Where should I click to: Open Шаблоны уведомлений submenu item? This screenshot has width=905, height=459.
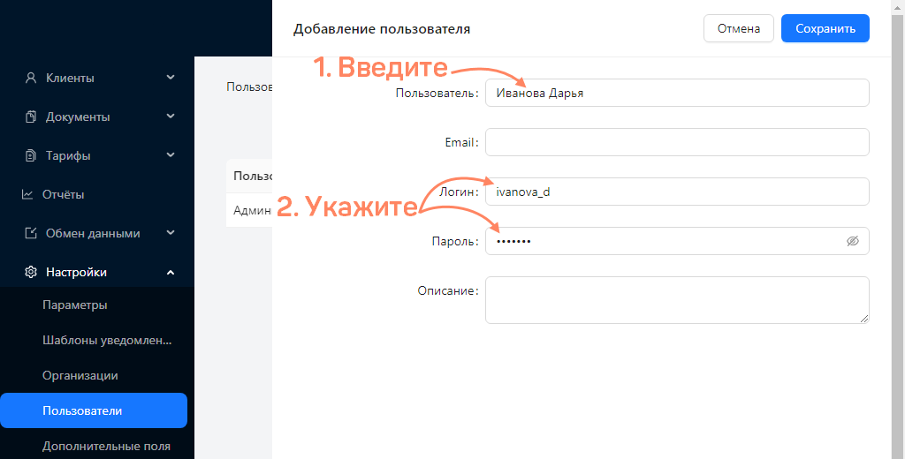pos(107,340)
